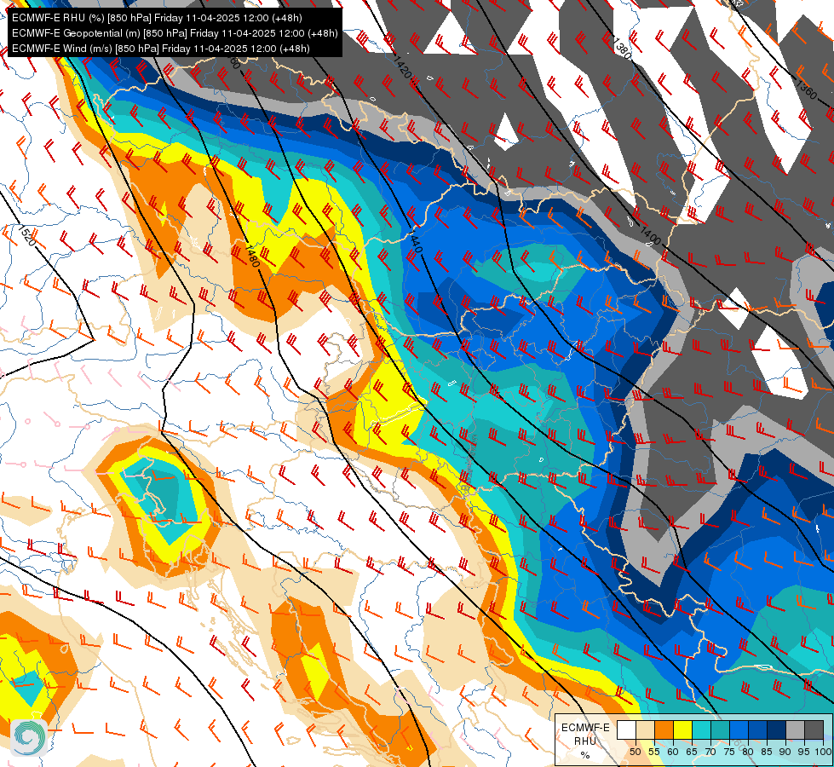Click the '1360' geopotential contour label

[807, 89]
